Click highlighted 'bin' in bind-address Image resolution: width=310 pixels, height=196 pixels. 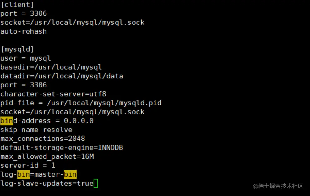[x=7, y=121]
